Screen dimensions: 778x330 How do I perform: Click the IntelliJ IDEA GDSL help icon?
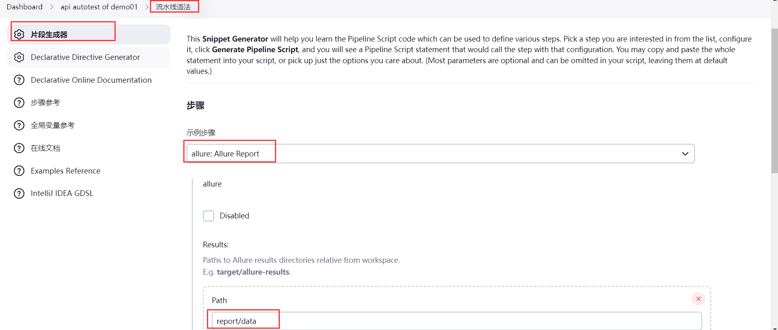tap(19, 193)
